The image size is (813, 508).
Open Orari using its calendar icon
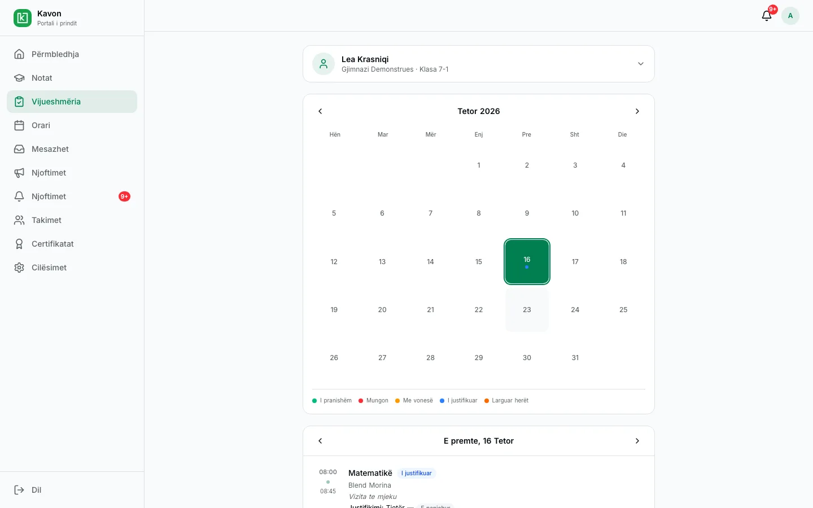(x=19, y=125)
